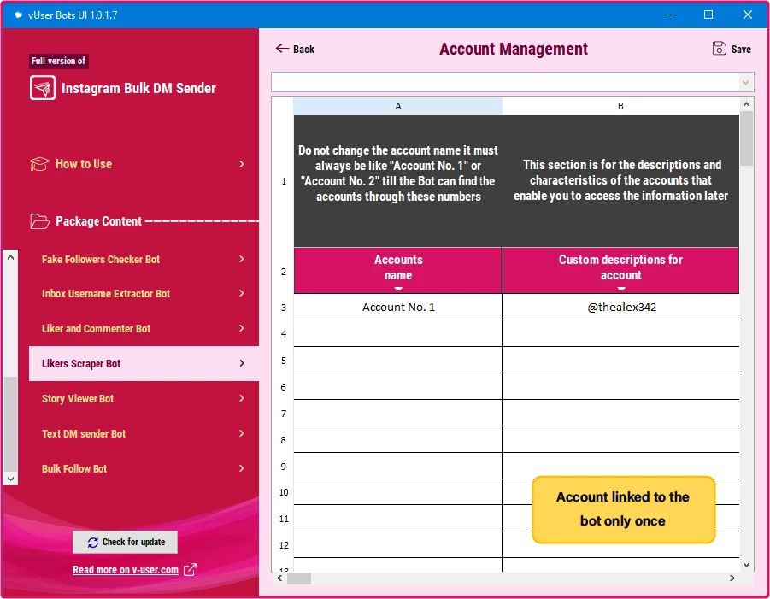Click the sidebar scroll up arrow
The height and width of the screenshot is (599, 770).
click(11, 257)
